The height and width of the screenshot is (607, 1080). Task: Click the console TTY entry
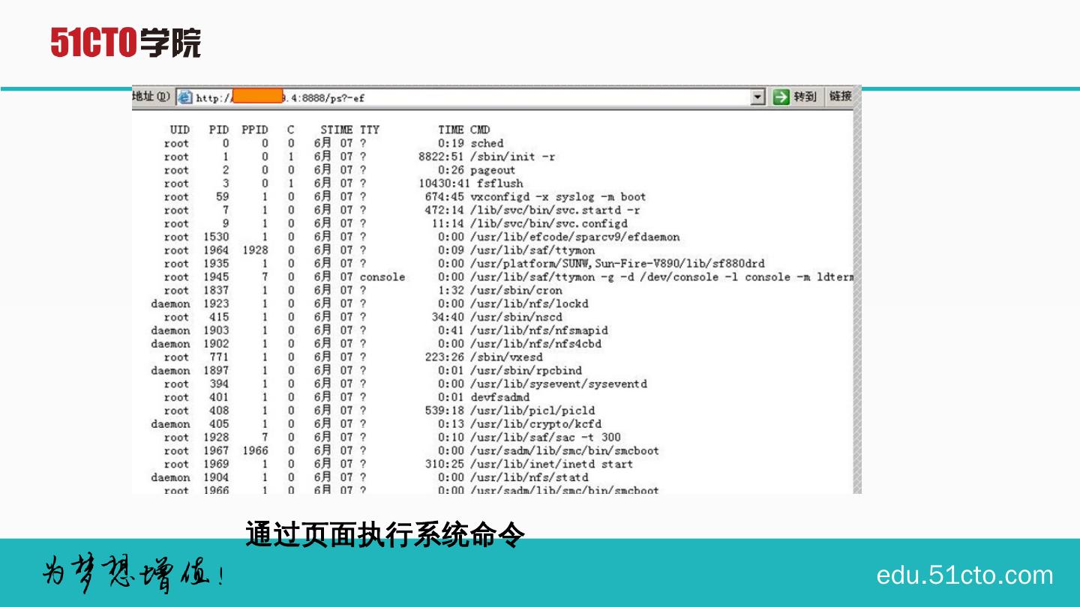382,277
